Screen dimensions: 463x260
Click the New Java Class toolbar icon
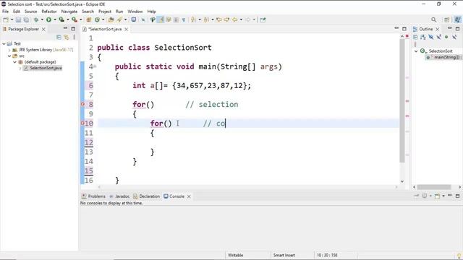coord(97,19)
